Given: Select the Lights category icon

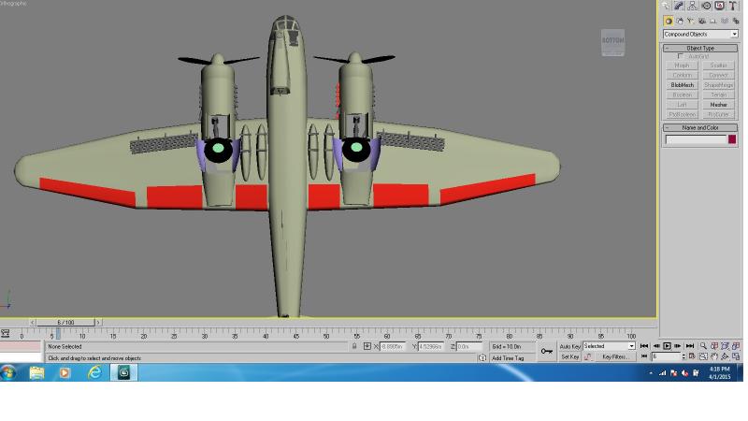Looking at the screenshot, I should click(690, 21).
